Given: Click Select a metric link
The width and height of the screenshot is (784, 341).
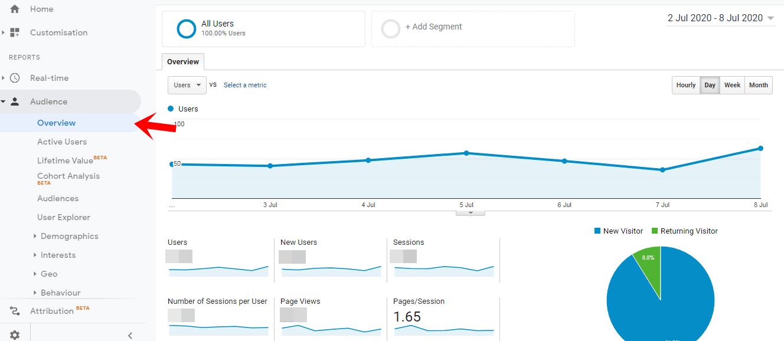Looking at the screenshot, I should click(x=245, y=85).
